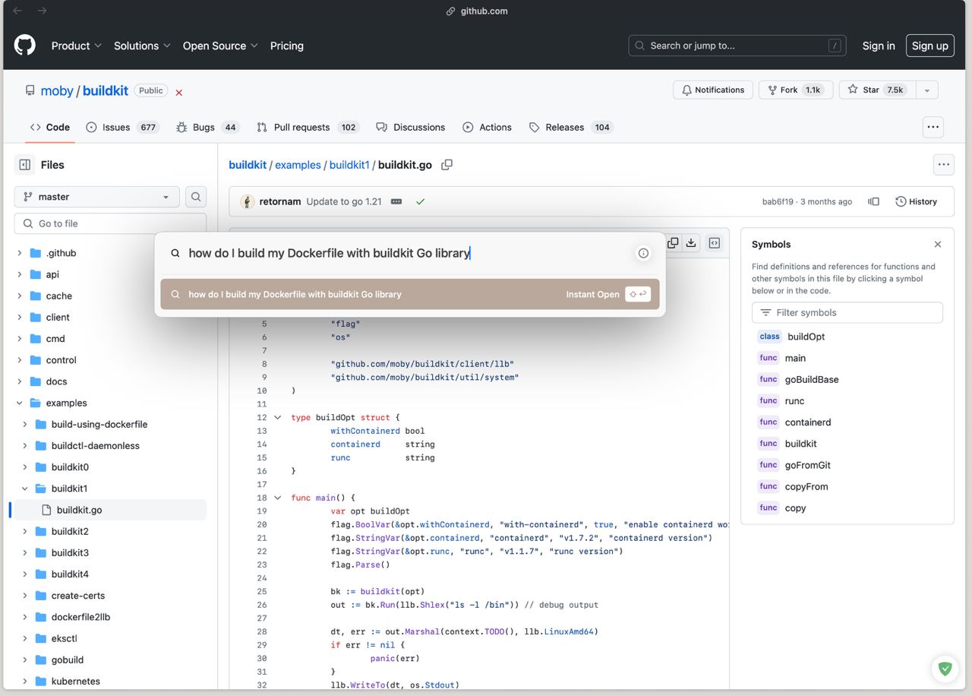The height and width of the screenshot is (696, 972).
Task: Click the search magnifier icon beside branch selector
Action: click(196, 197)
